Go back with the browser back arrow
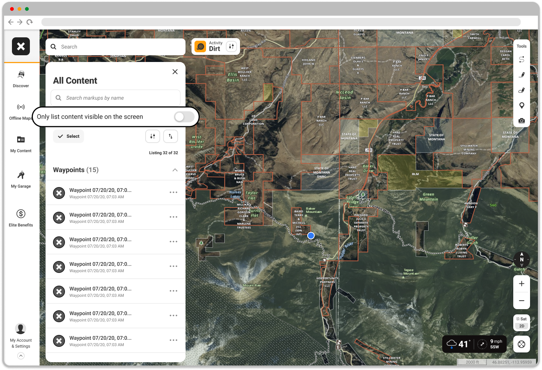 (11, 22)
